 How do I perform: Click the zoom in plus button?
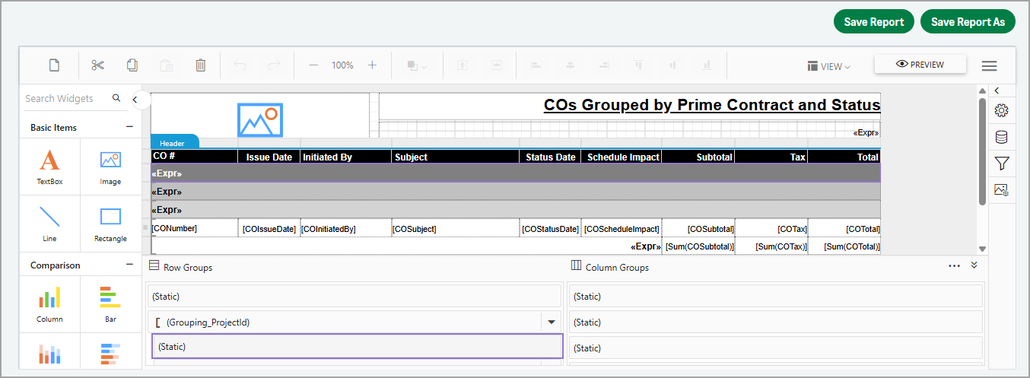point(372,65)
